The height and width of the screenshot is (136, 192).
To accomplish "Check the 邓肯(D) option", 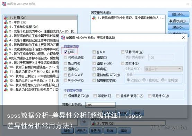I will [94, 69].
